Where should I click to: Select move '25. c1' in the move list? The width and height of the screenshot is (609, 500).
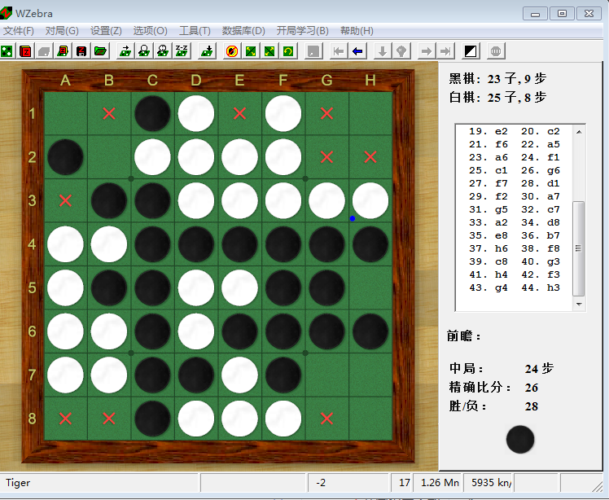pos(489,170)
